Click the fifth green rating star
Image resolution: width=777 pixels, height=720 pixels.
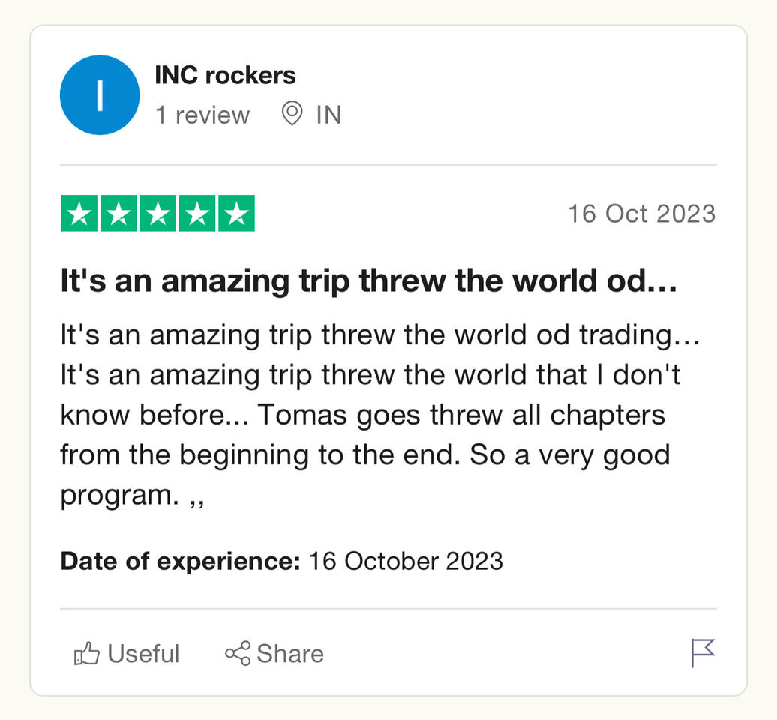pyautogui.click(x=236, y=214)
